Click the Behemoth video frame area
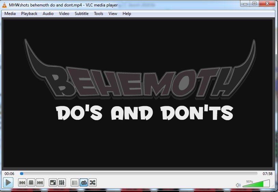This screenshot has height=192, width=278. [138, 93]
